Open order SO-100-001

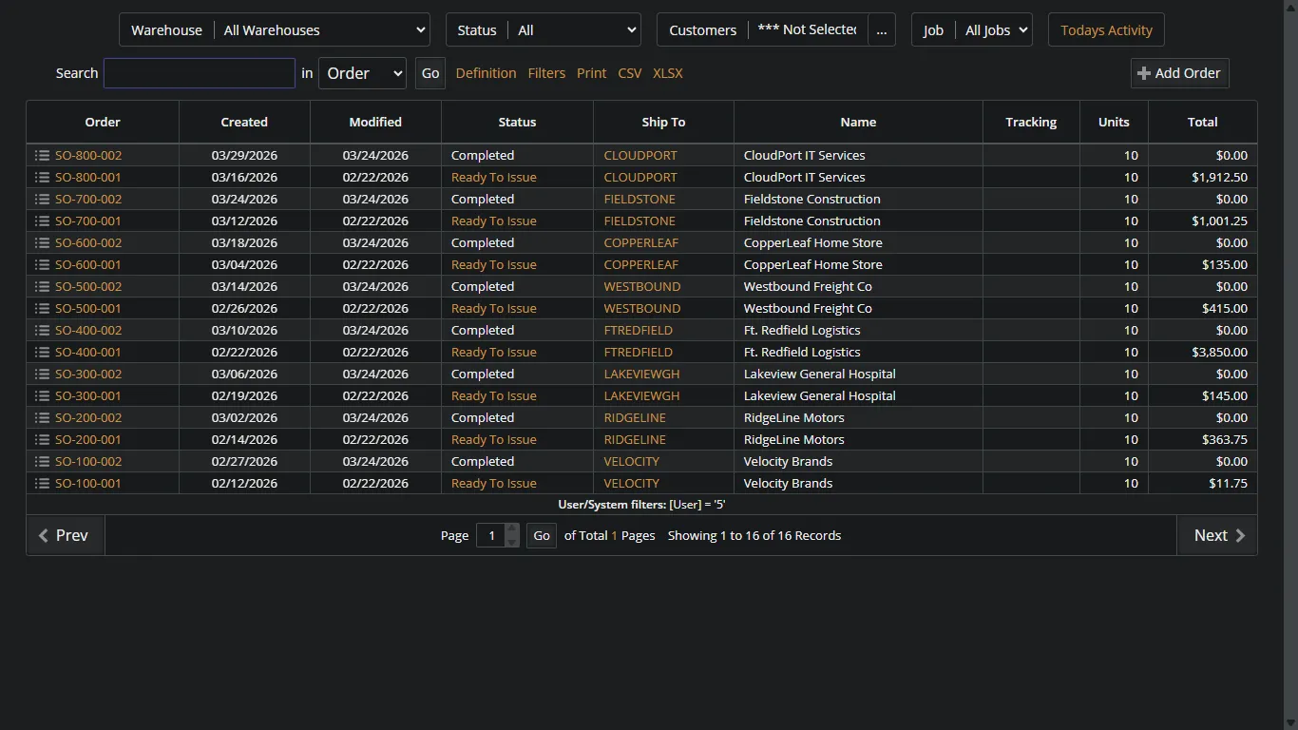[88, 483]
